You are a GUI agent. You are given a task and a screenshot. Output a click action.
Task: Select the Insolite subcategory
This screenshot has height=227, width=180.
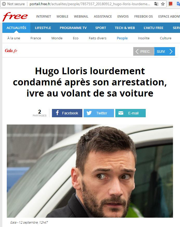(144, 38)
